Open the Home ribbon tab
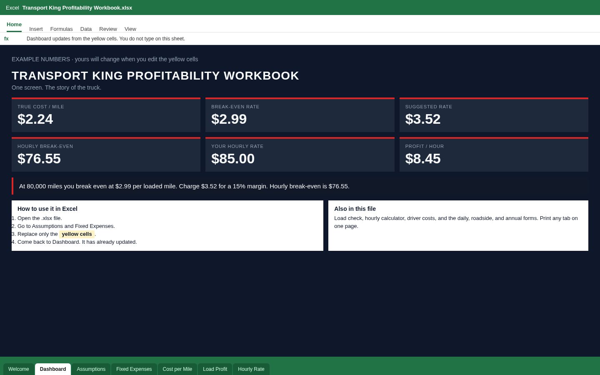The width and height of the screenshot is (600, 375). coord(14,25)
